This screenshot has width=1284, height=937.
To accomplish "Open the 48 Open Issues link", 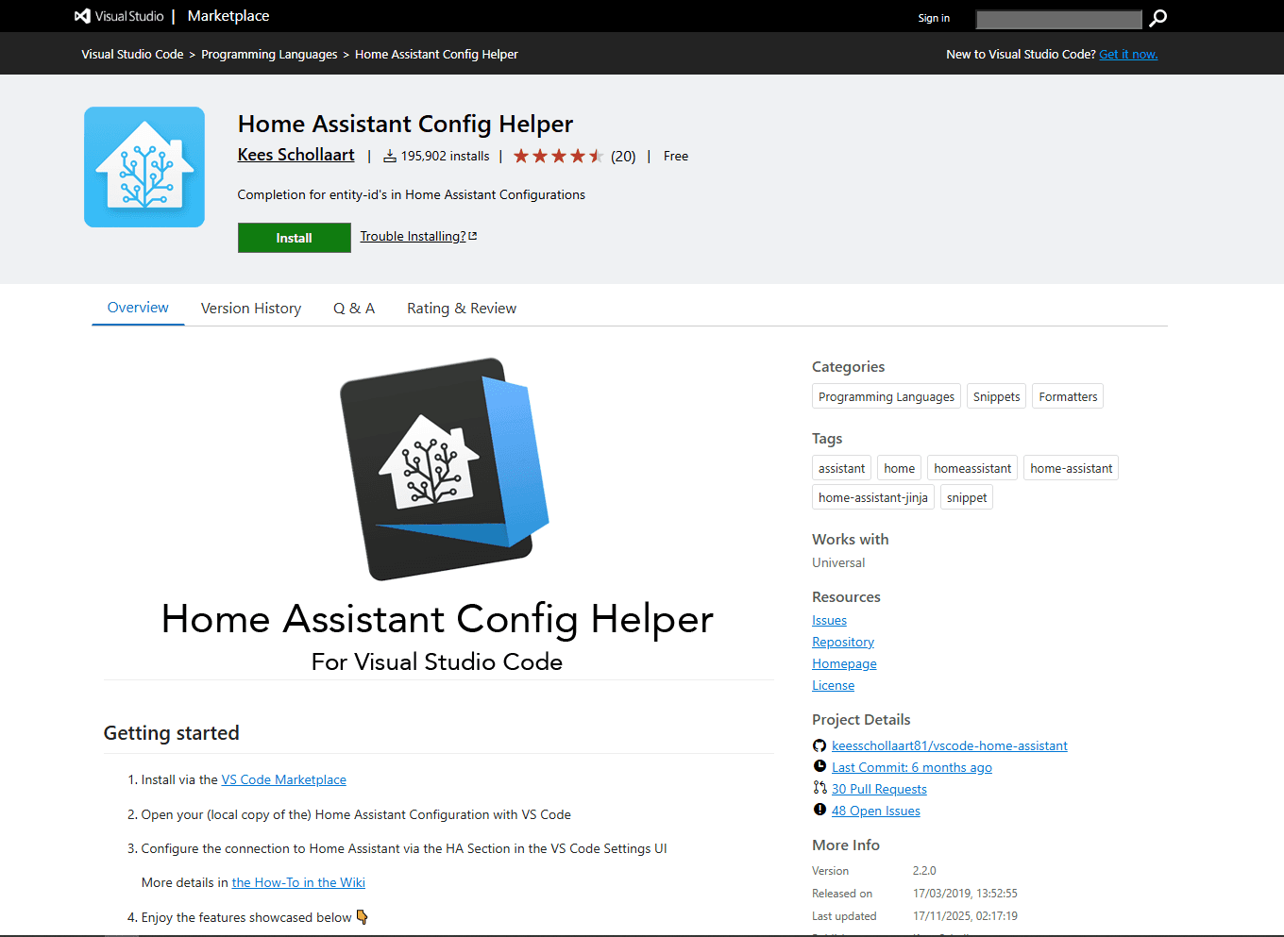I will 876,811.
